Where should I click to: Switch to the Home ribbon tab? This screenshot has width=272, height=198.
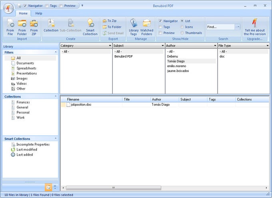point(23,13)
